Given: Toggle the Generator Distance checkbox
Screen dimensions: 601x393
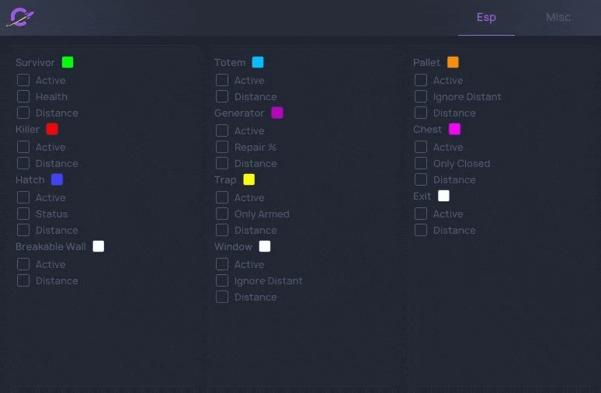Looking at the screenshot, I should pyautogui.click(x=222, y=163).
